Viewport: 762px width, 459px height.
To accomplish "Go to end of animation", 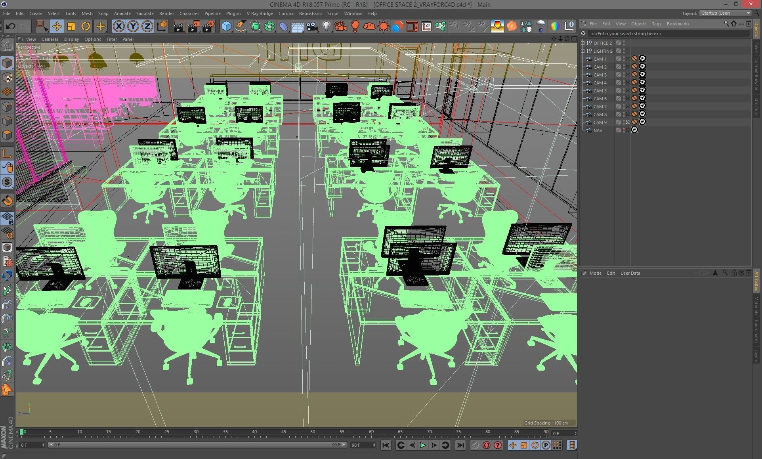I will point(460,446).
